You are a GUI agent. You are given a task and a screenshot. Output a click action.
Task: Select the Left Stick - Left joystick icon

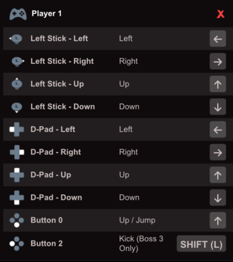tap(16, 39)
